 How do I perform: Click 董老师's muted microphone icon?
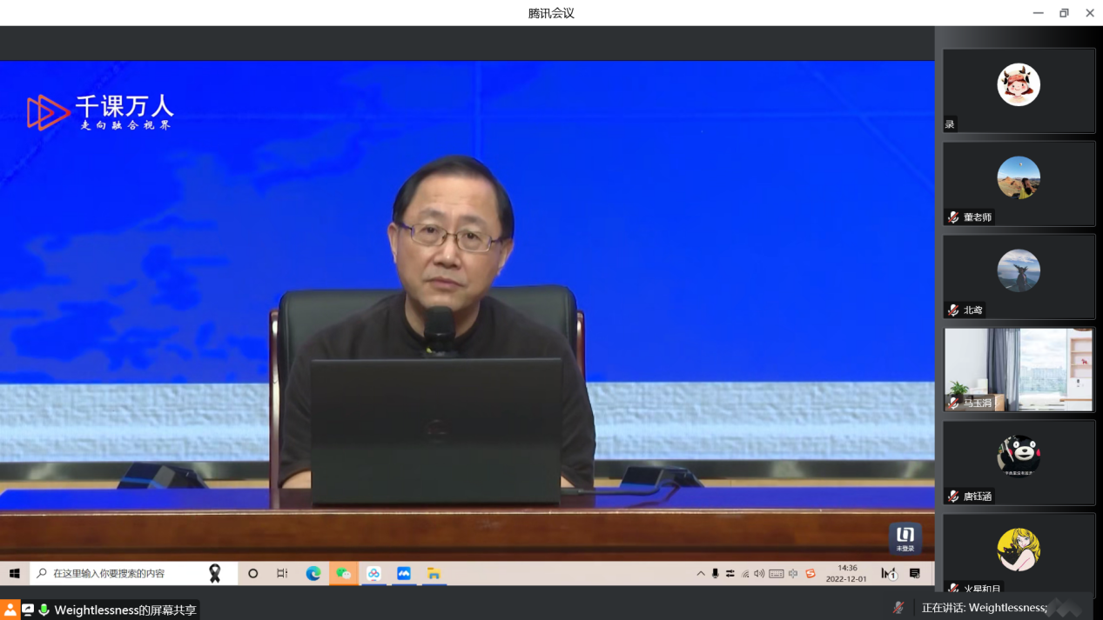[954, 217]
